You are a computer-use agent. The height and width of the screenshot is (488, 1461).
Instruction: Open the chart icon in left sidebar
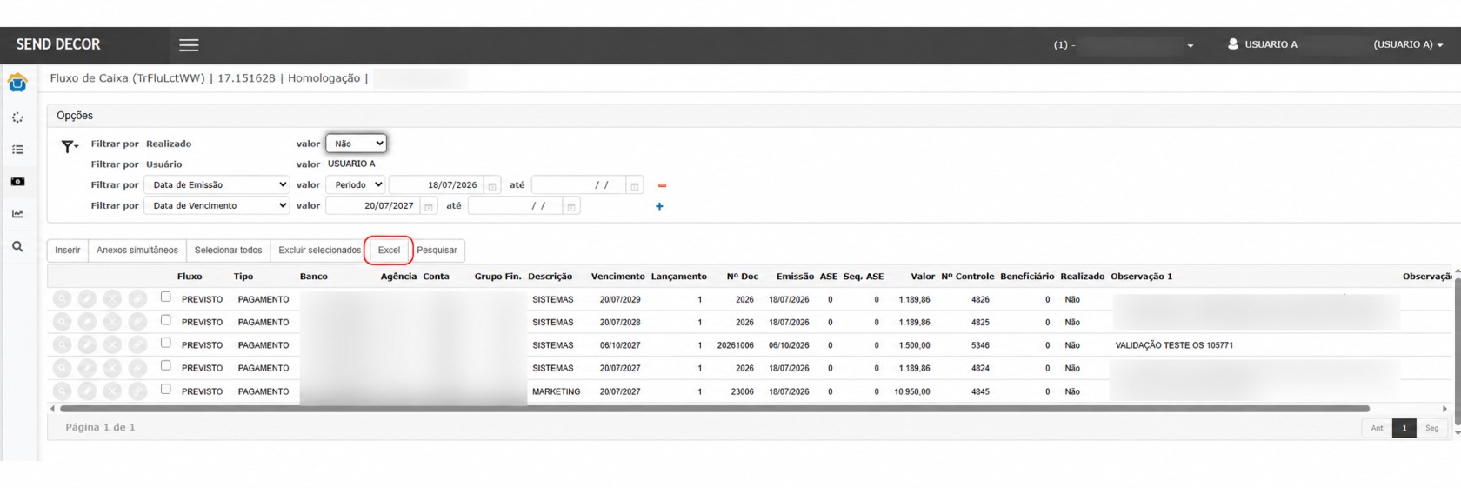17,214
